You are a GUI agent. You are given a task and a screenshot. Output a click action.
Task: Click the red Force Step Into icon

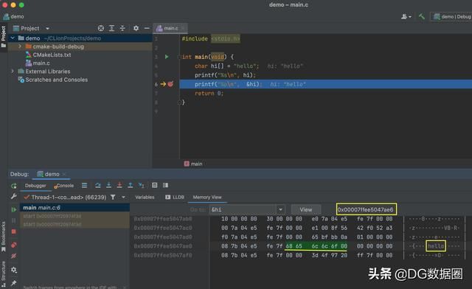pyautogui.click(x=119, y=185)
